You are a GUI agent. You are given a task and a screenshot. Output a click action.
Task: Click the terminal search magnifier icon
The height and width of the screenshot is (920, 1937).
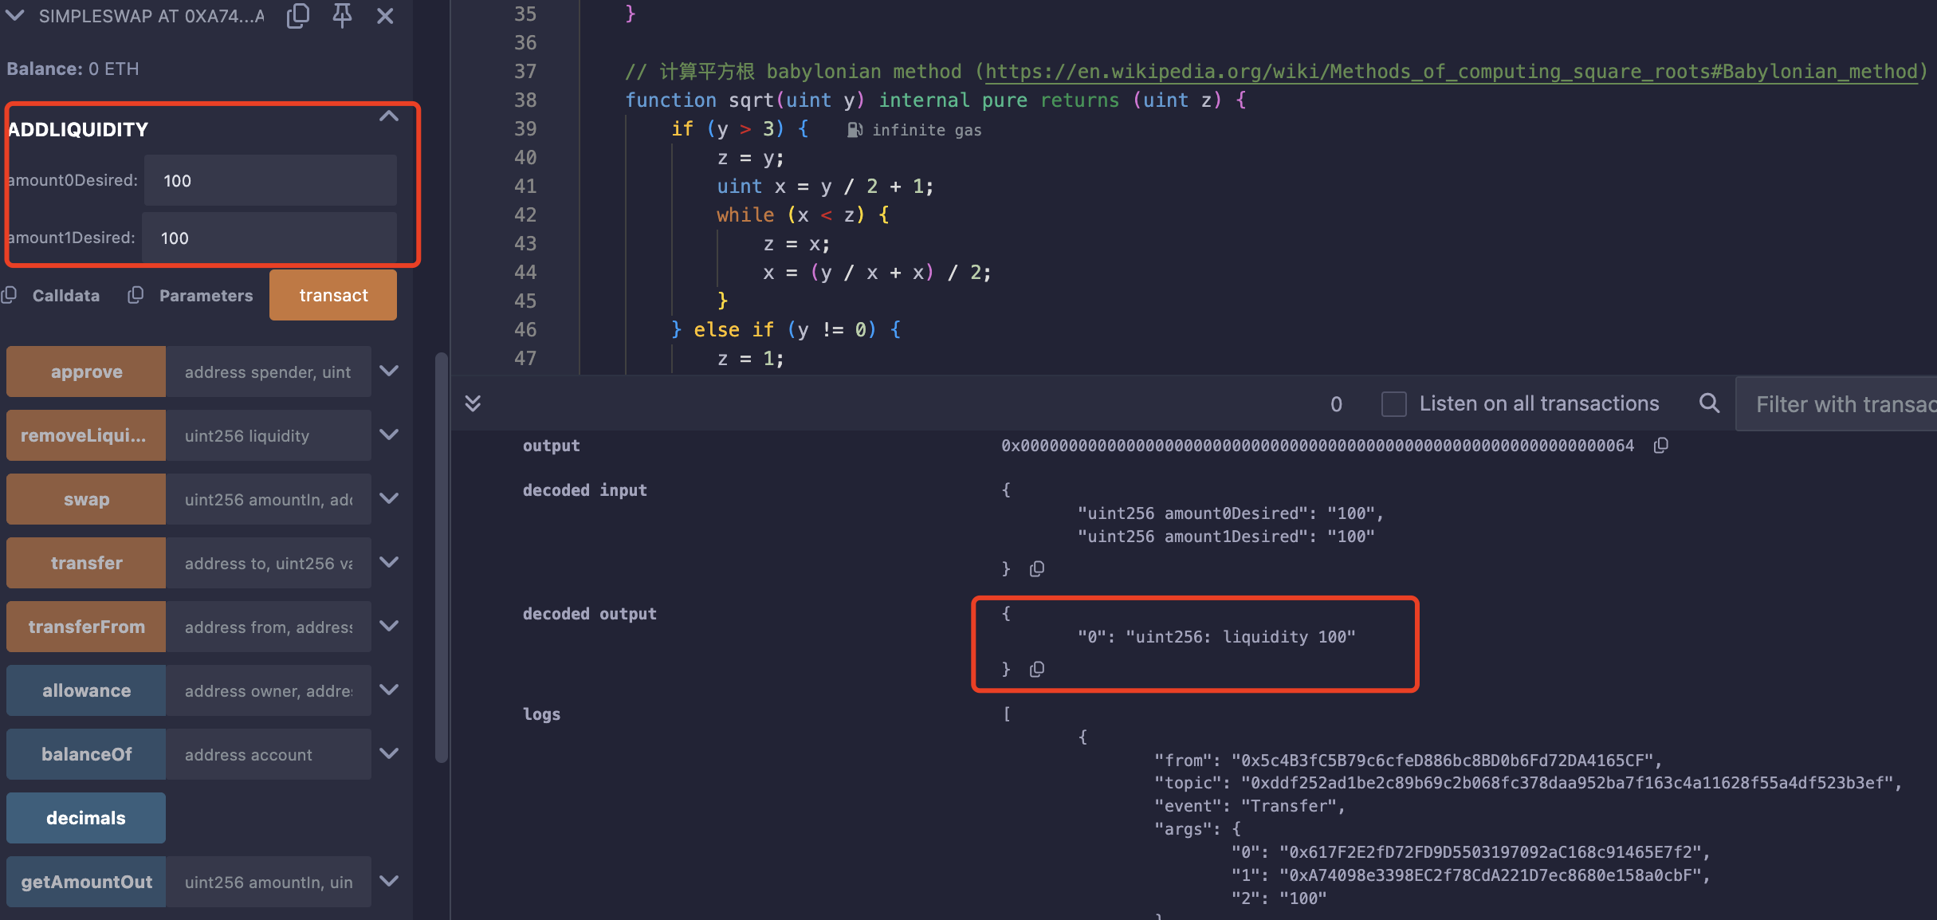pyautogui.click(x=1708, y=403)
